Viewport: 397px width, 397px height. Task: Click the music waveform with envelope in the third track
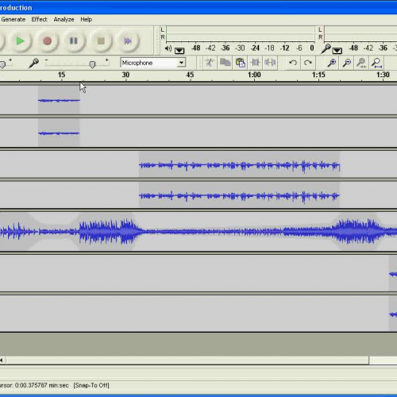coord(198,232)
